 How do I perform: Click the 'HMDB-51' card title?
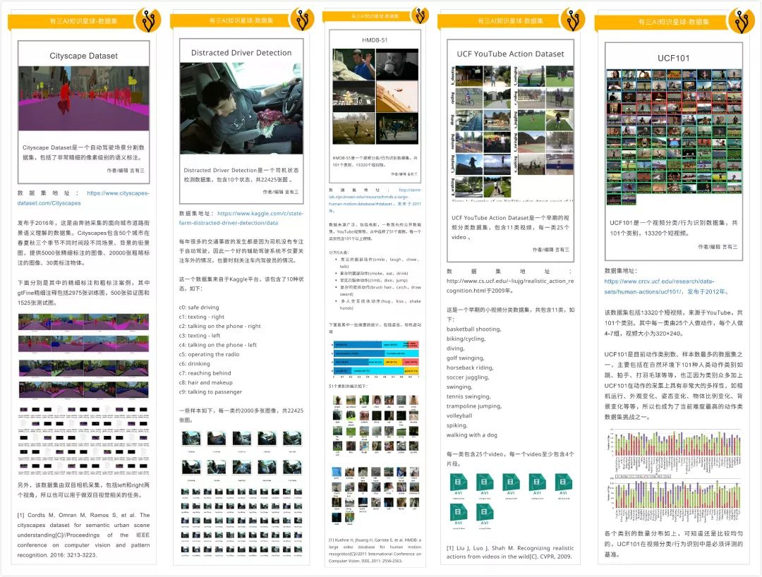[x=375, y=40]
